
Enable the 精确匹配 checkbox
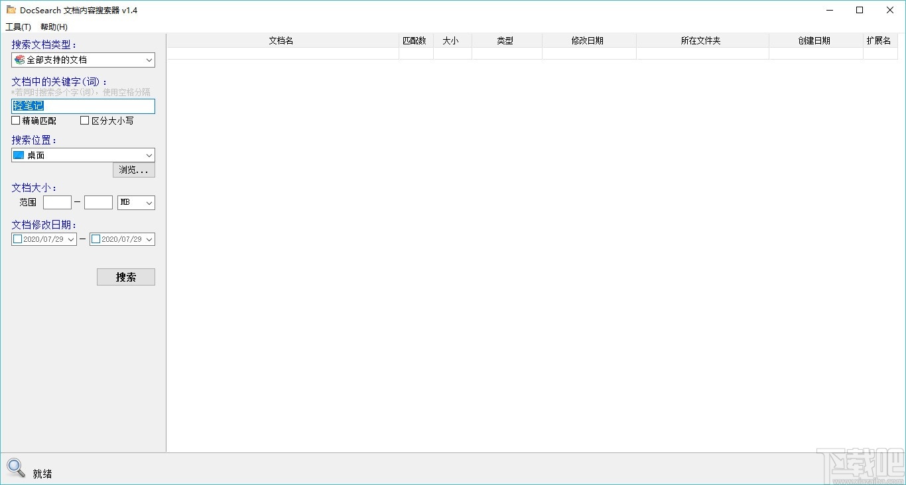pos(14,121)
